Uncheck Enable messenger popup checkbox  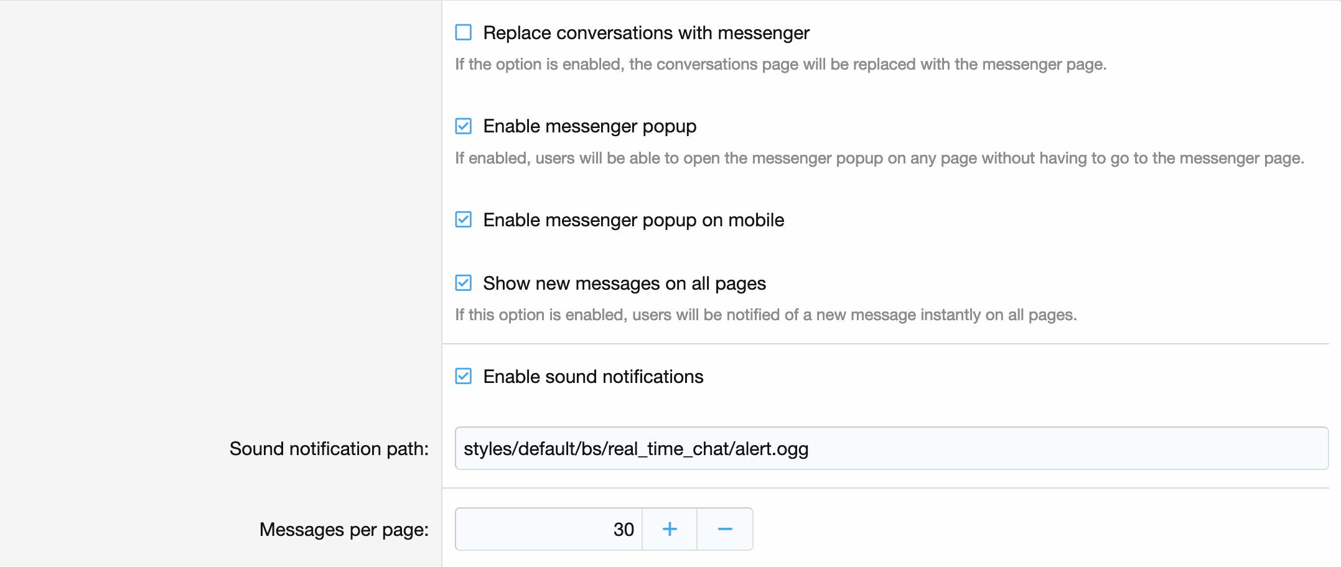[x=464, y=126]
